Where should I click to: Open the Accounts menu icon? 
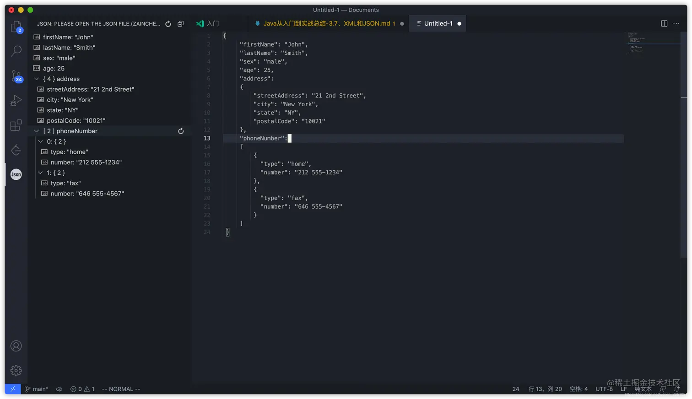(x=16, y=346)
